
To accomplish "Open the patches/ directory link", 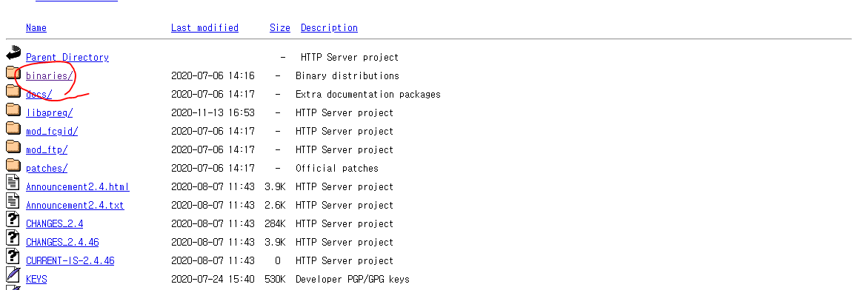I will 47,169.
